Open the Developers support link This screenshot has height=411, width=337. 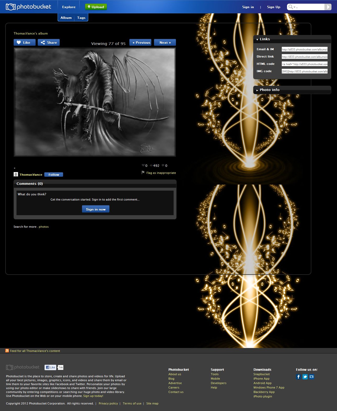[219, 383]
